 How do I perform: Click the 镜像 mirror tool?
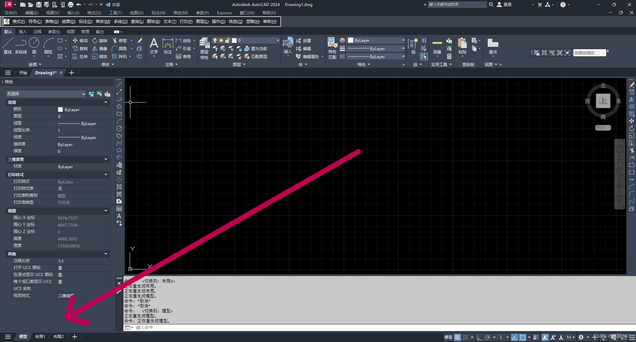tap(100, 48)
